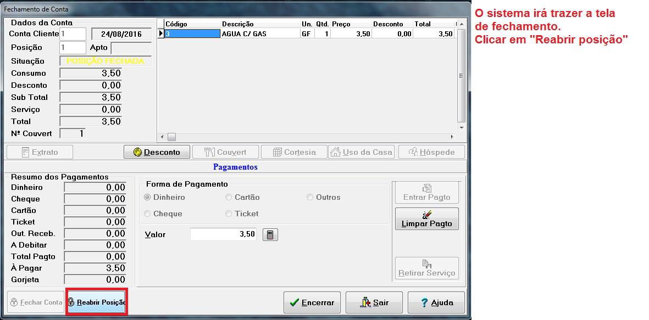Select the Dinheiro payment option

tap(165, 197)
